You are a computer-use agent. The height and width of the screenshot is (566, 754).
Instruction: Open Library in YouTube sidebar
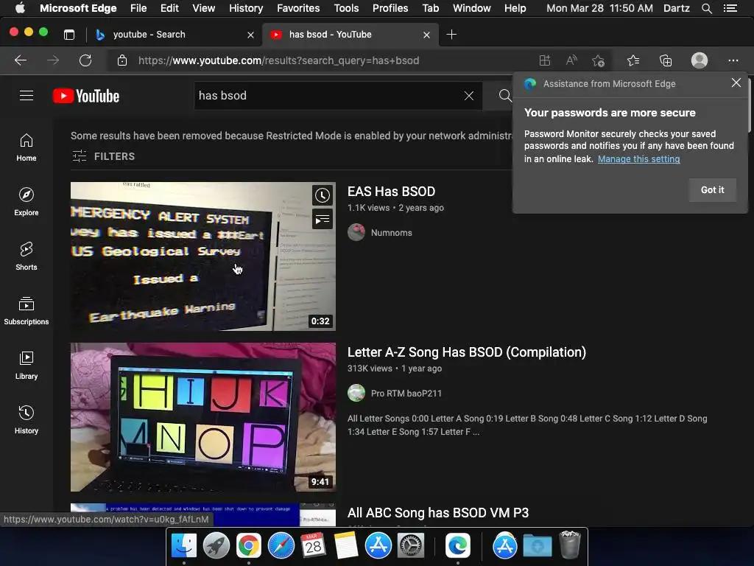tap(27, 366)
